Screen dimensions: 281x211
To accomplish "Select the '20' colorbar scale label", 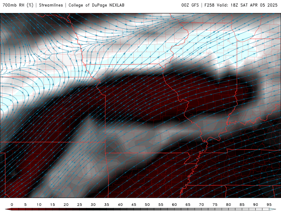I will point(66,205).
